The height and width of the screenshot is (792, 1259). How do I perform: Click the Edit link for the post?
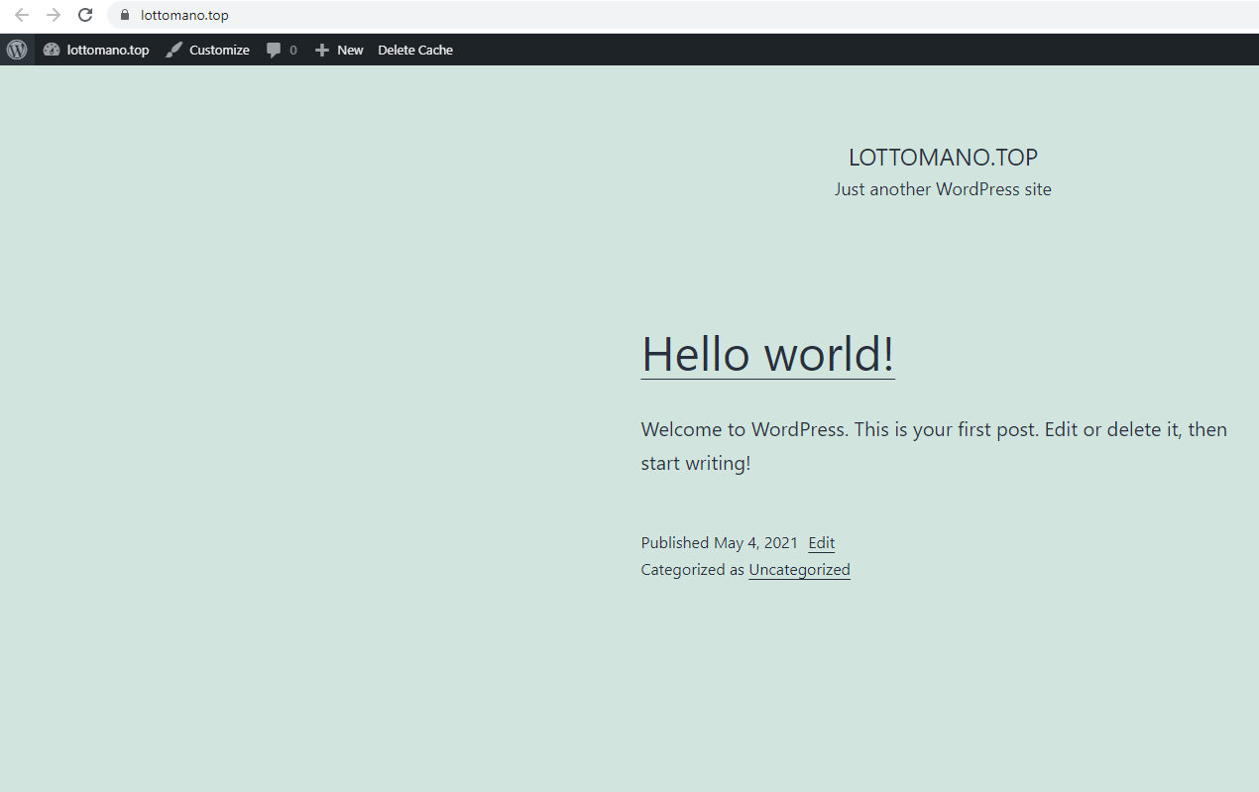(821, 542)
